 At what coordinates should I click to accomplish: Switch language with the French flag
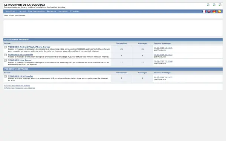pos(204,11)
